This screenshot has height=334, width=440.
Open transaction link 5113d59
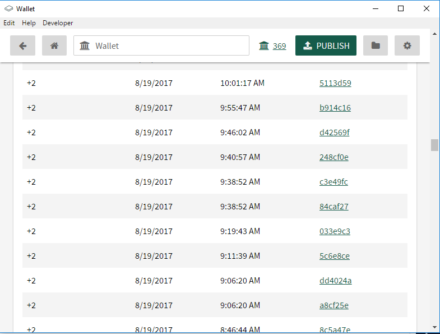(x=335, y=83)
